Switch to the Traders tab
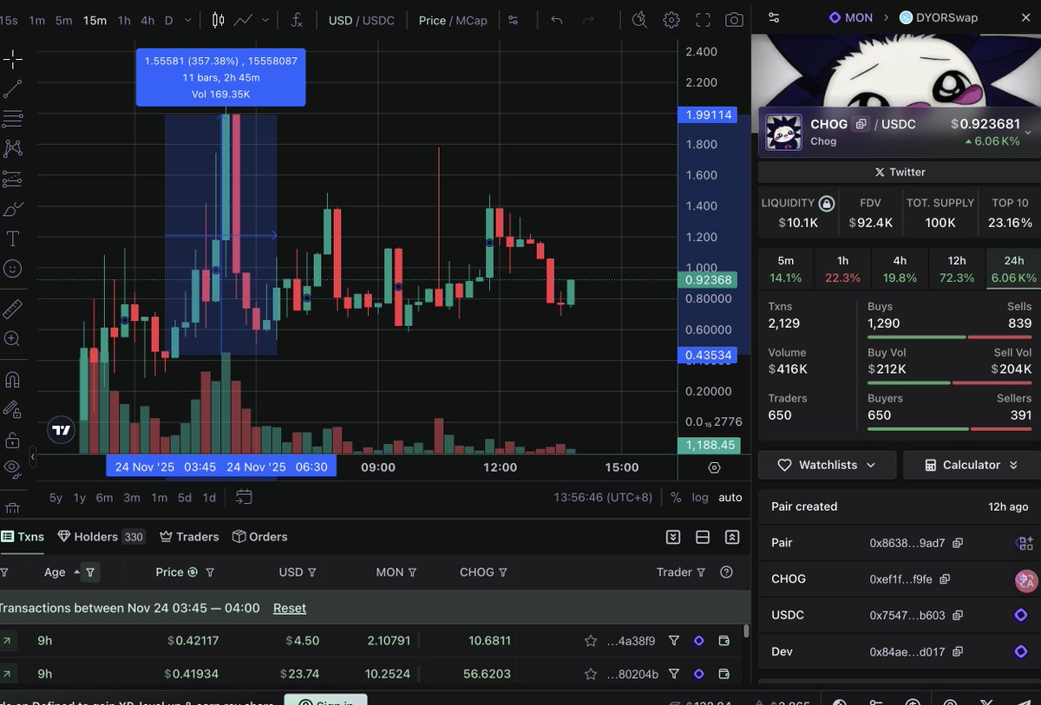The height and width of the screenshot is (705, 1041). (x=188, y=537)
